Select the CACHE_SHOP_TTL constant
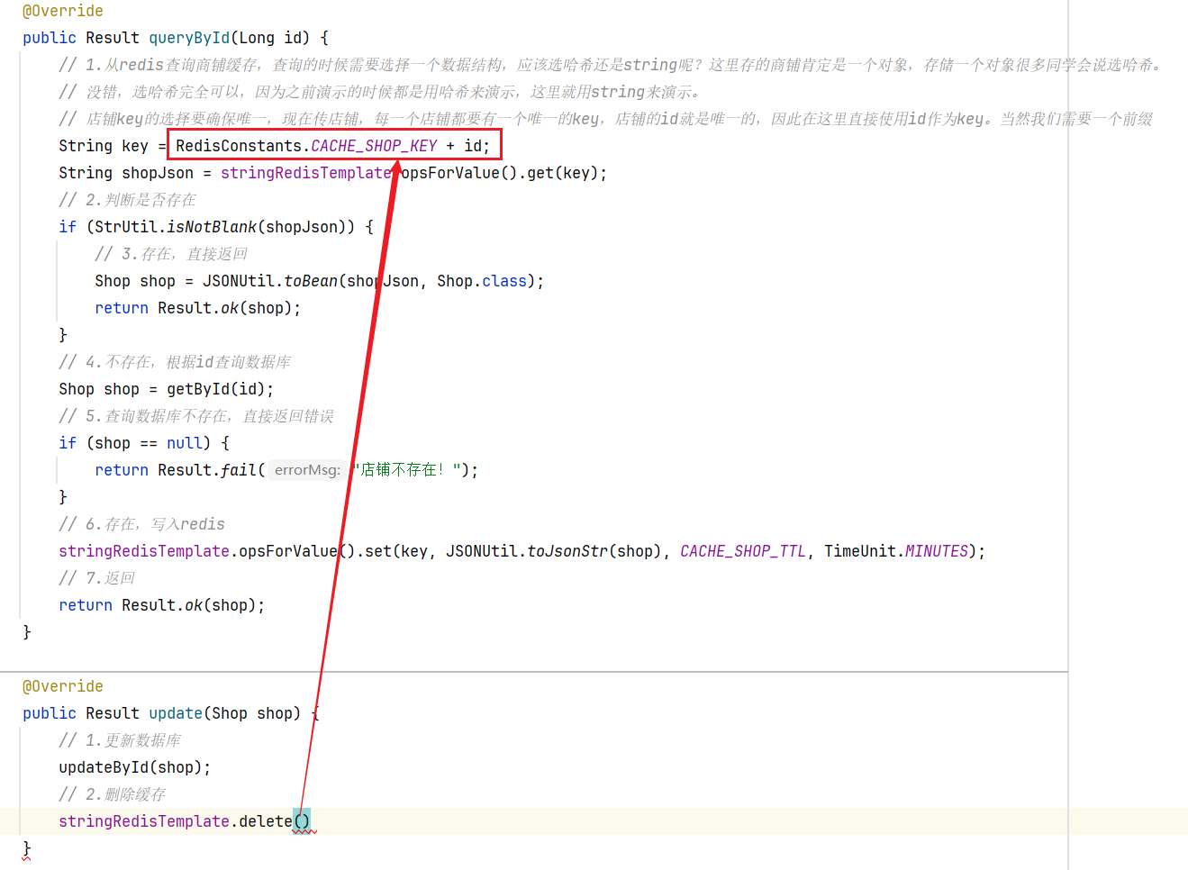 pos(743,551)
